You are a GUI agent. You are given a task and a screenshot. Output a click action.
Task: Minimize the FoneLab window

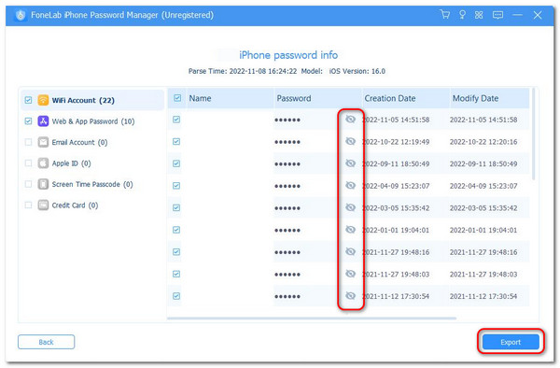coord(517,15)
